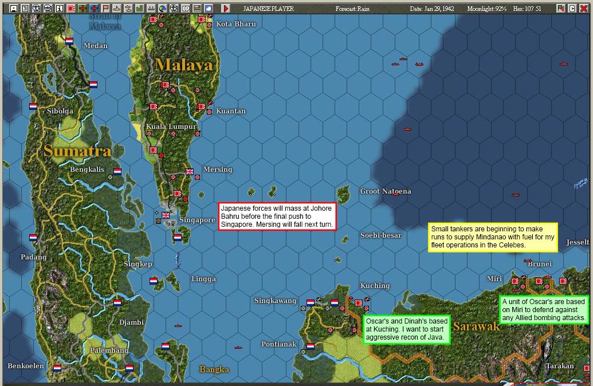Click the 'JAPANESE PLAYER' header text
Image resolution: width=593 pixels, height=386 pixels.
pyautogui.click(x=269, y=9)
